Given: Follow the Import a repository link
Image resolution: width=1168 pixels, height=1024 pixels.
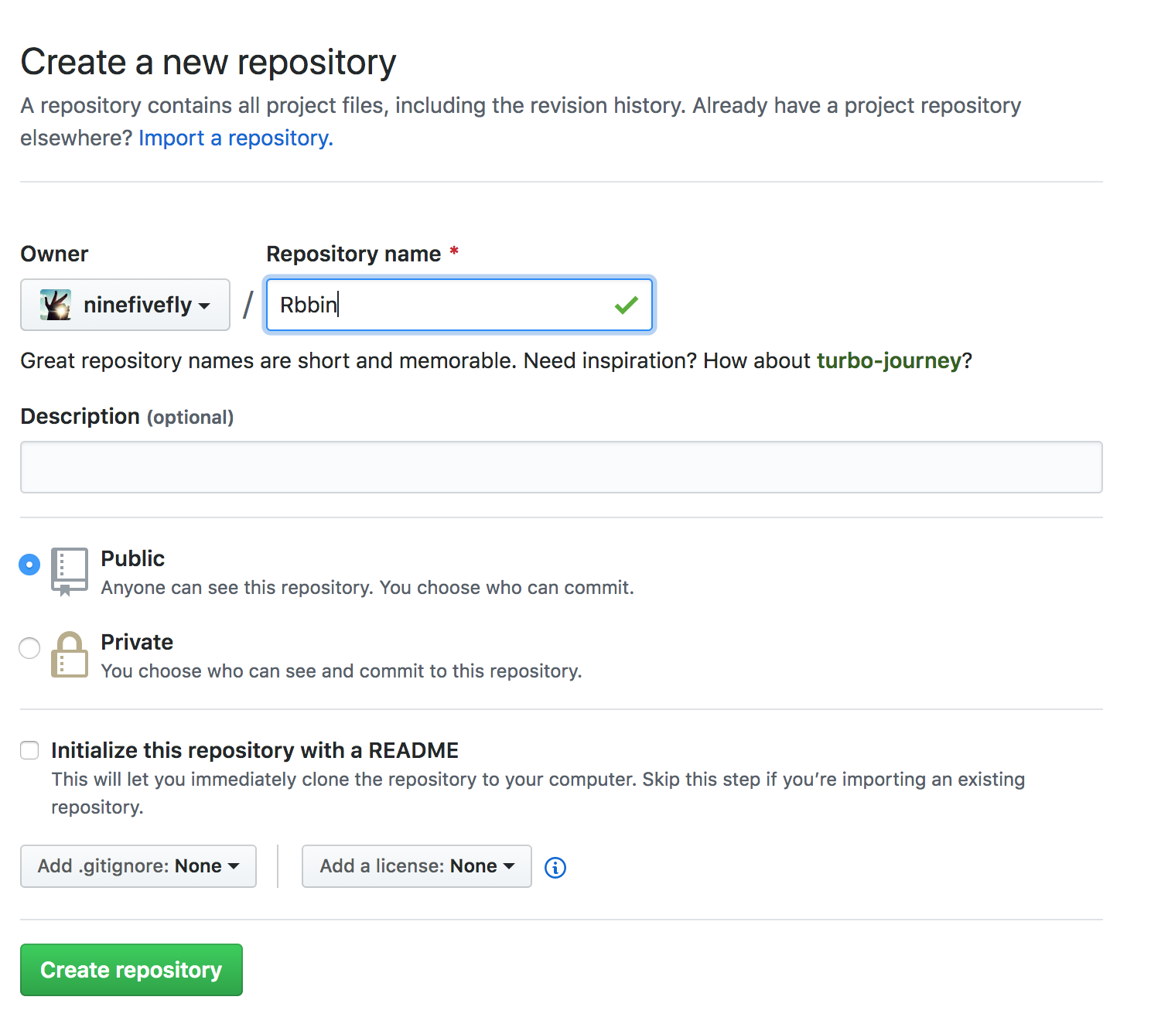Looking at the screenshot, I should tap(235, 138).
